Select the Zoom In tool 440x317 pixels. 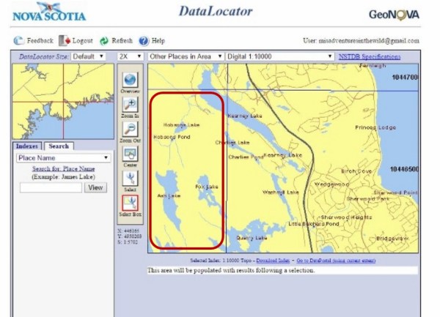(x=130, y=105)
